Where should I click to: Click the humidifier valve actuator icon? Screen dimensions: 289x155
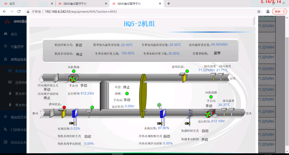[187, 123]
